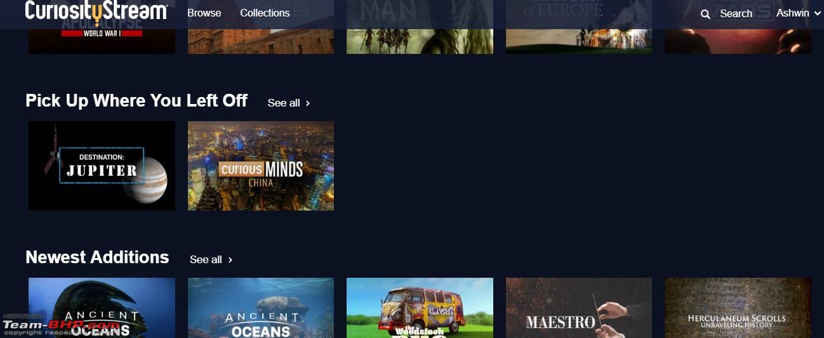824x338 pixels.
Task: Open the Collections menu
Action: [x=265, y=13]
